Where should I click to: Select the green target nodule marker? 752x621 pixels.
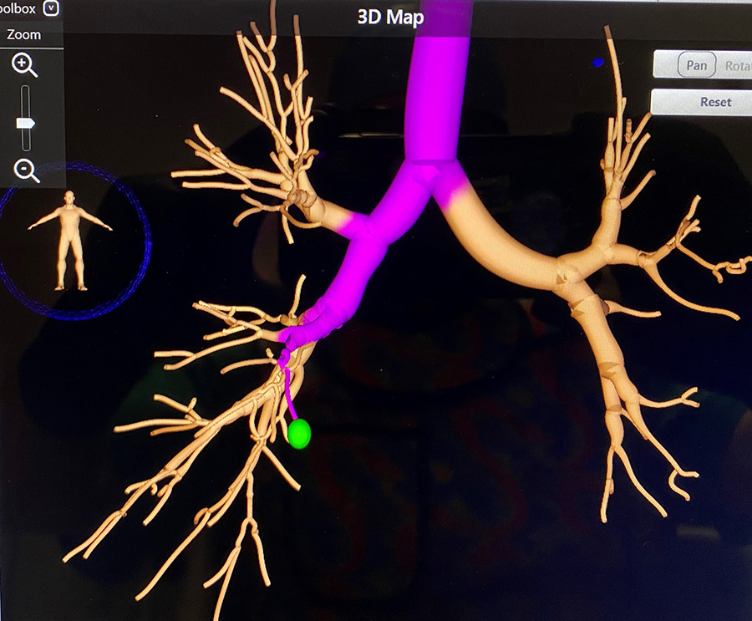coord(299,433)
